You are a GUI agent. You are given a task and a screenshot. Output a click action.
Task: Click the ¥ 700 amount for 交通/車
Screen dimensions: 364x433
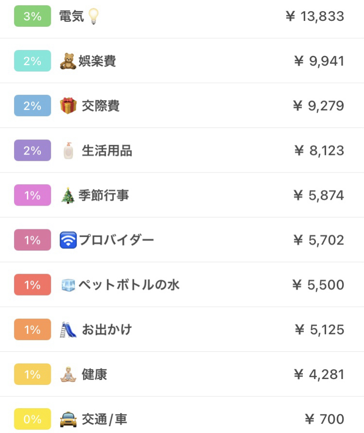[x=324, y=419]
